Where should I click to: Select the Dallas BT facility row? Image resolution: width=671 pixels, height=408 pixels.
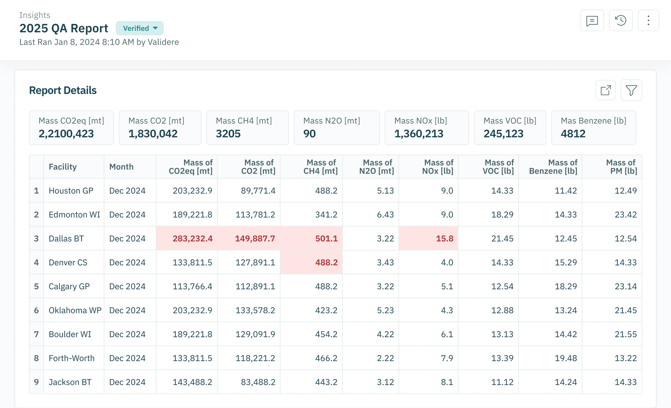tap(335, 238)
